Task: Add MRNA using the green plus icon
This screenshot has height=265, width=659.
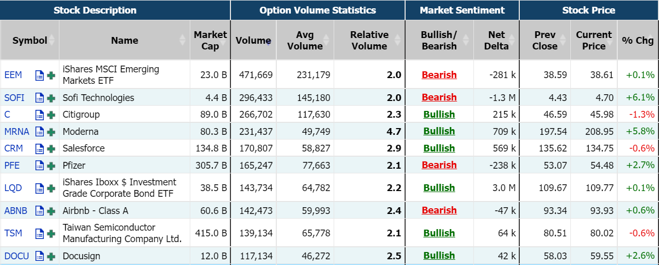Action: (x=51, y=132)
